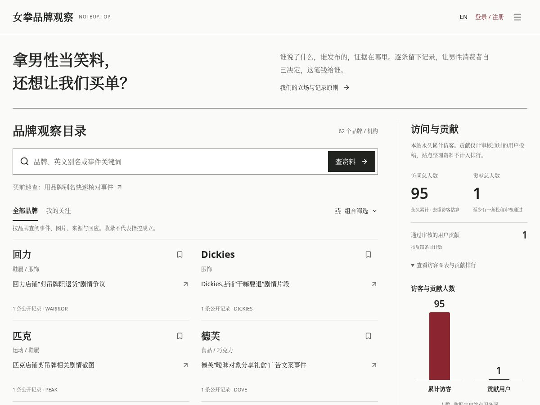Click the 访客与贡献人数 chart title
This screenshot has height=405, width=540.
[x=433, y=288]
